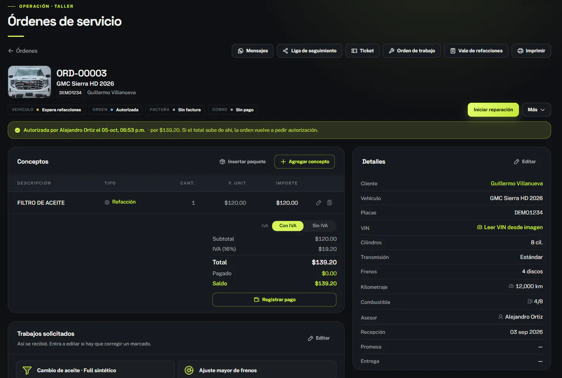Image resolution: width=562 pixels, height=378 pixels.
Task: Expand the Más dropdown menu
Action: point(536,110)
